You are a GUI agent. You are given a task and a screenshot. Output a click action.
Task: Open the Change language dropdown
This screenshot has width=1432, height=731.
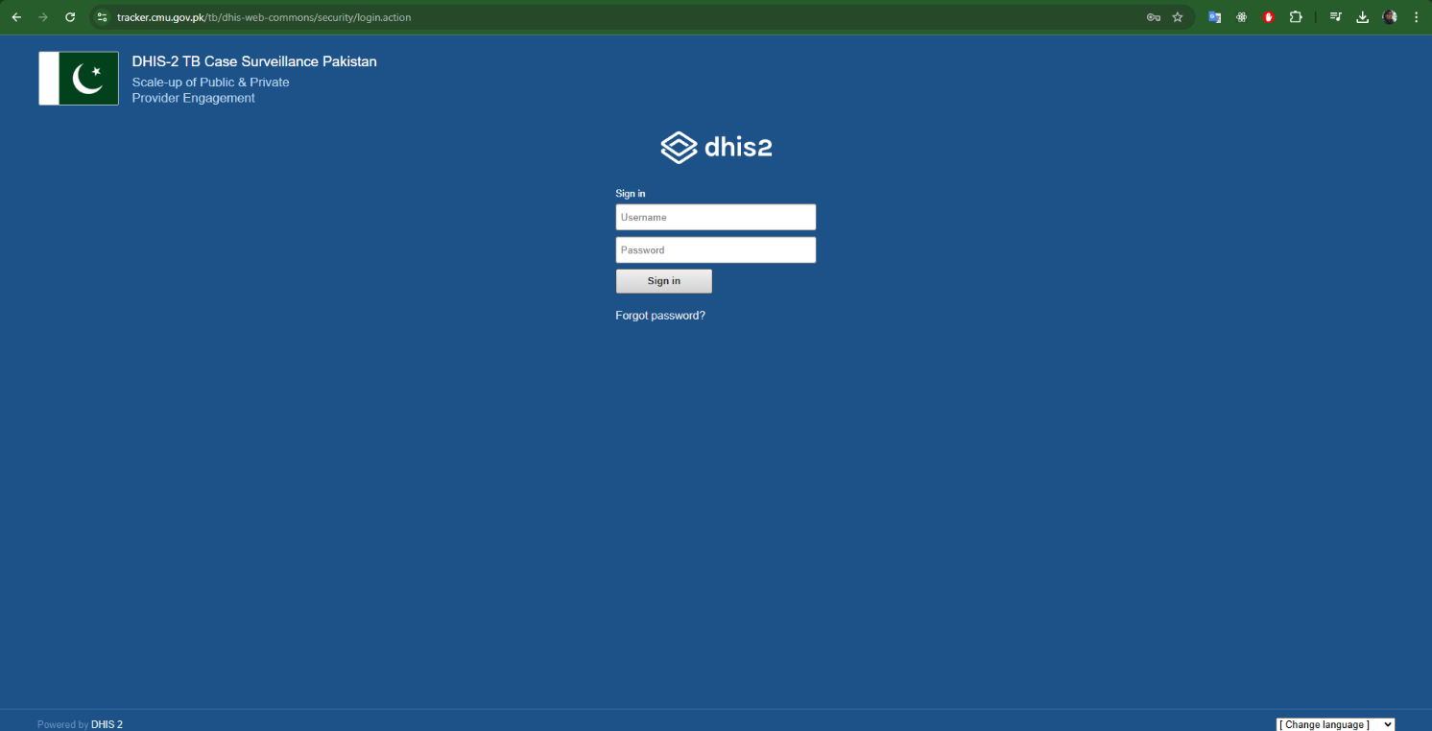click(x=1335, y=724)
